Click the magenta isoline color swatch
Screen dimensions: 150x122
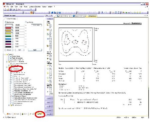tap(8, 44)
